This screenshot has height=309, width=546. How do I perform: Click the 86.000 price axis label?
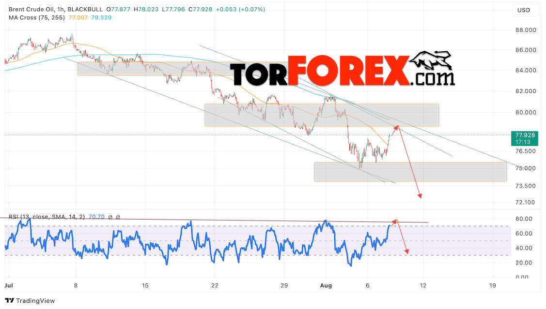(x=526, y=50)
